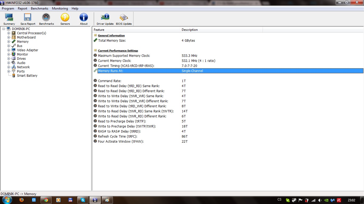Open Benchmarks from the toolbar

pyautogui.click(x=46, y=19)
